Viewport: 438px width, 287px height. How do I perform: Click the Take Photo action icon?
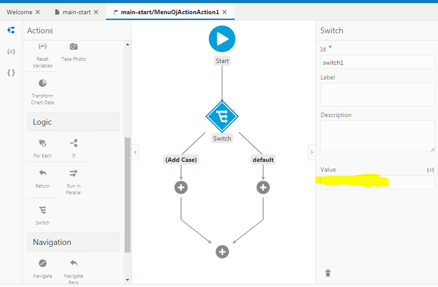point(73,47)
